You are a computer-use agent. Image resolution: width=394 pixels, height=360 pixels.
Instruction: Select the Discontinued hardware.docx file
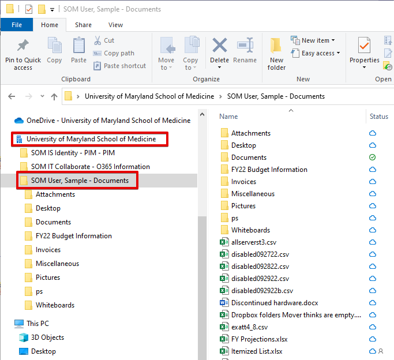(274, 303)
